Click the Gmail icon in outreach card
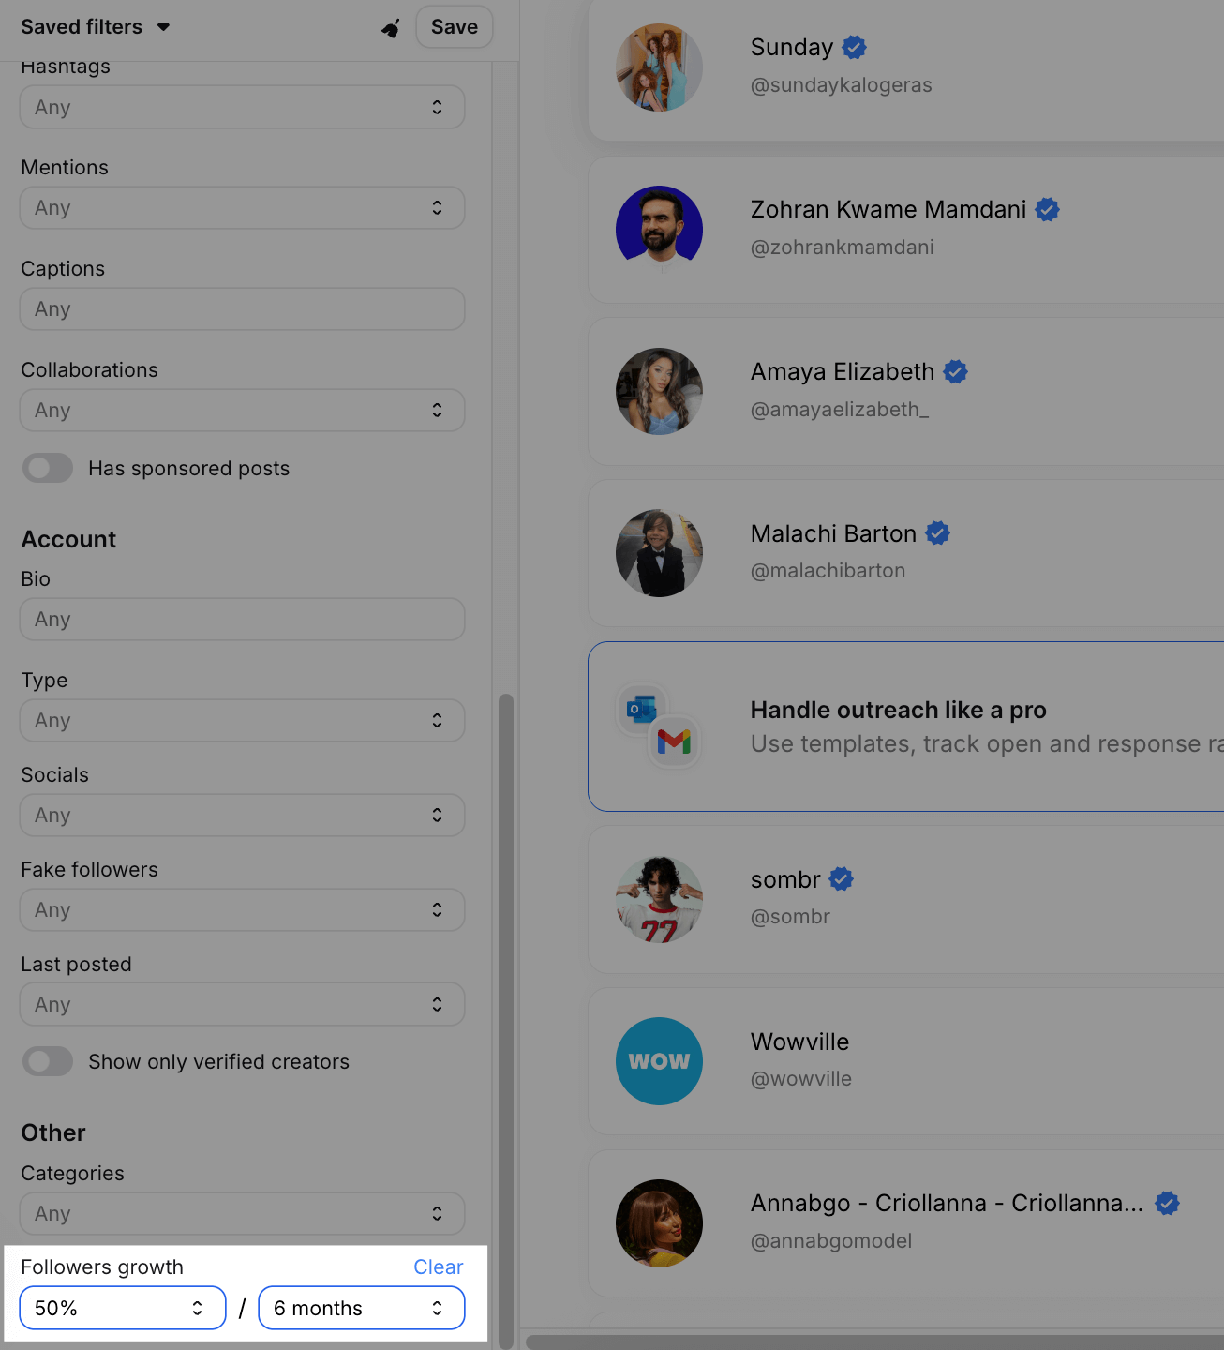Viewport: 1224px width, 1350px height. pyautogui.click(x=674, y=742)
